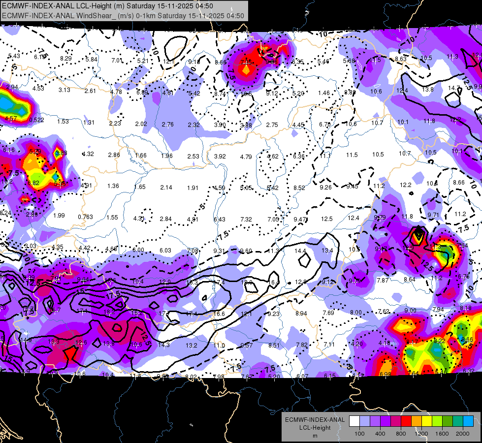Click the wind shear value 2.84
The image size is (482, 443).
pos(166,219)
